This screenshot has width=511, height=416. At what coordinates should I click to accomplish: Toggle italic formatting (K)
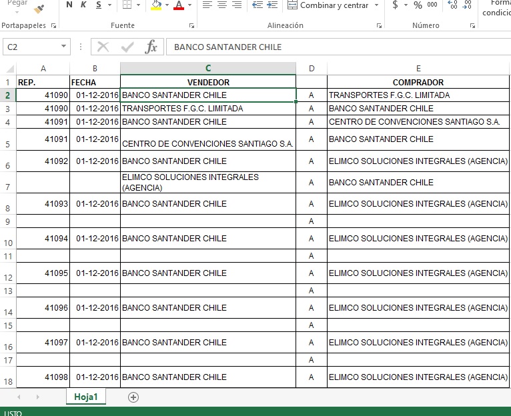click(83, 5)
